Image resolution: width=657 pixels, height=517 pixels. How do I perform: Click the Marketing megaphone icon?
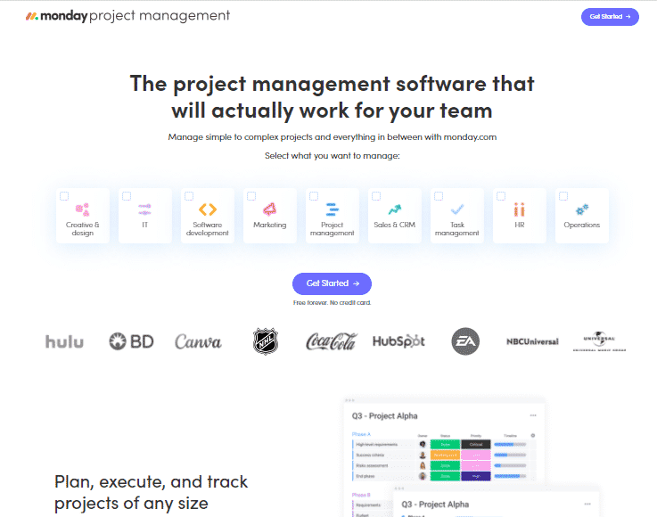coord(269,209)
